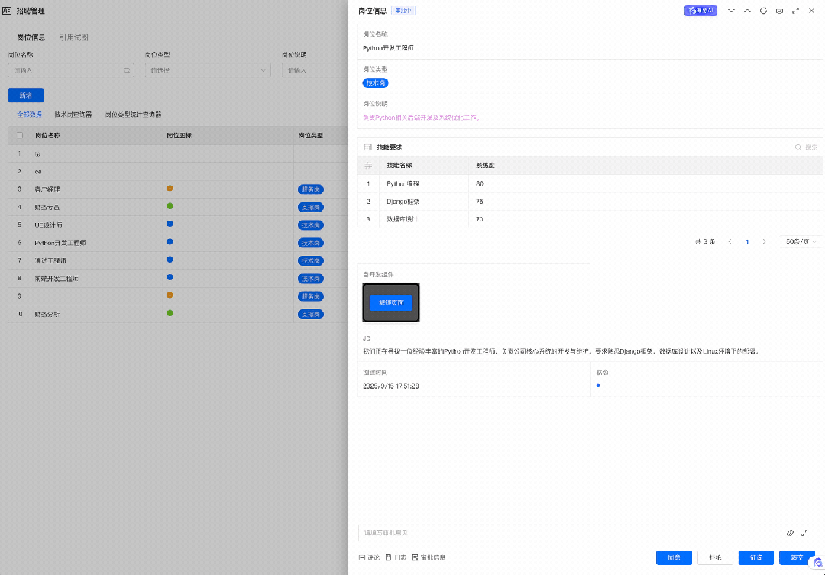Image resolution: width=825 pixels, height=575 pixels.
Task: Switch to the 引用试图 tab
Action: (x=74, y=37)
